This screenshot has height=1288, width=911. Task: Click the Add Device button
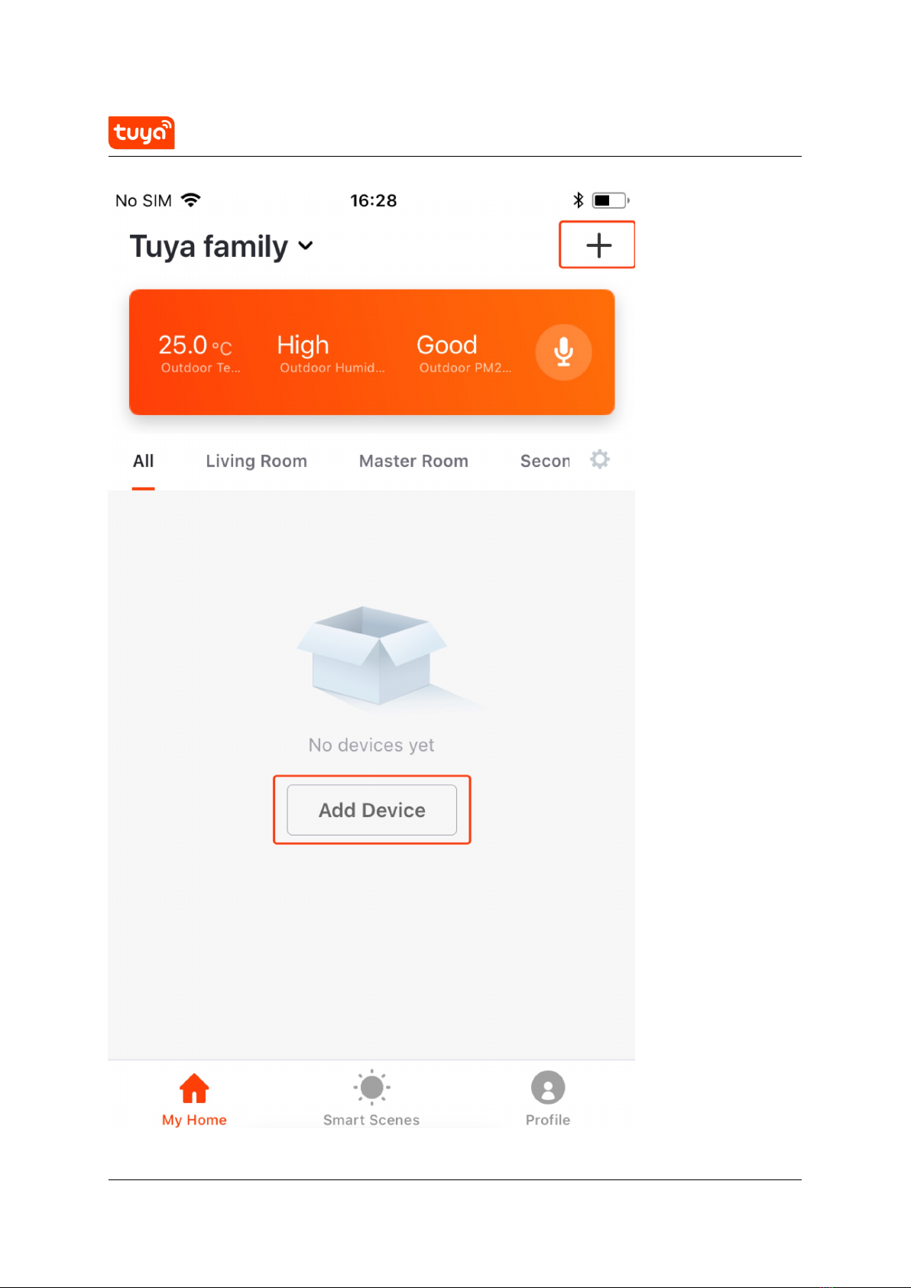click(372, 809)
